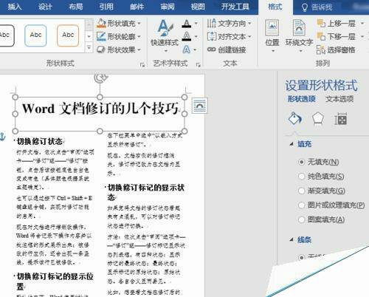The height and width of the screenshot is (297, 369).
Task: Collapse the Fill (填充) section
Action: (x=292, y=144)
